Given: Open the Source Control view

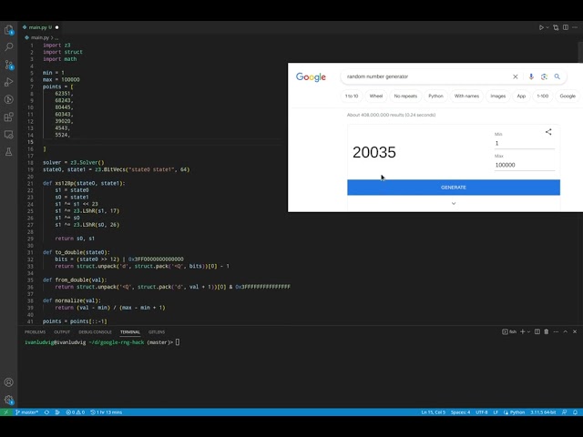Looking at the screenshot, I should coord(8,65).
